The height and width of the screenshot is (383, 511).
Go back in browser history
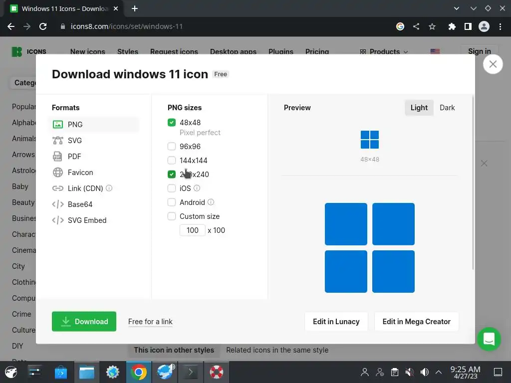[11, 26]
